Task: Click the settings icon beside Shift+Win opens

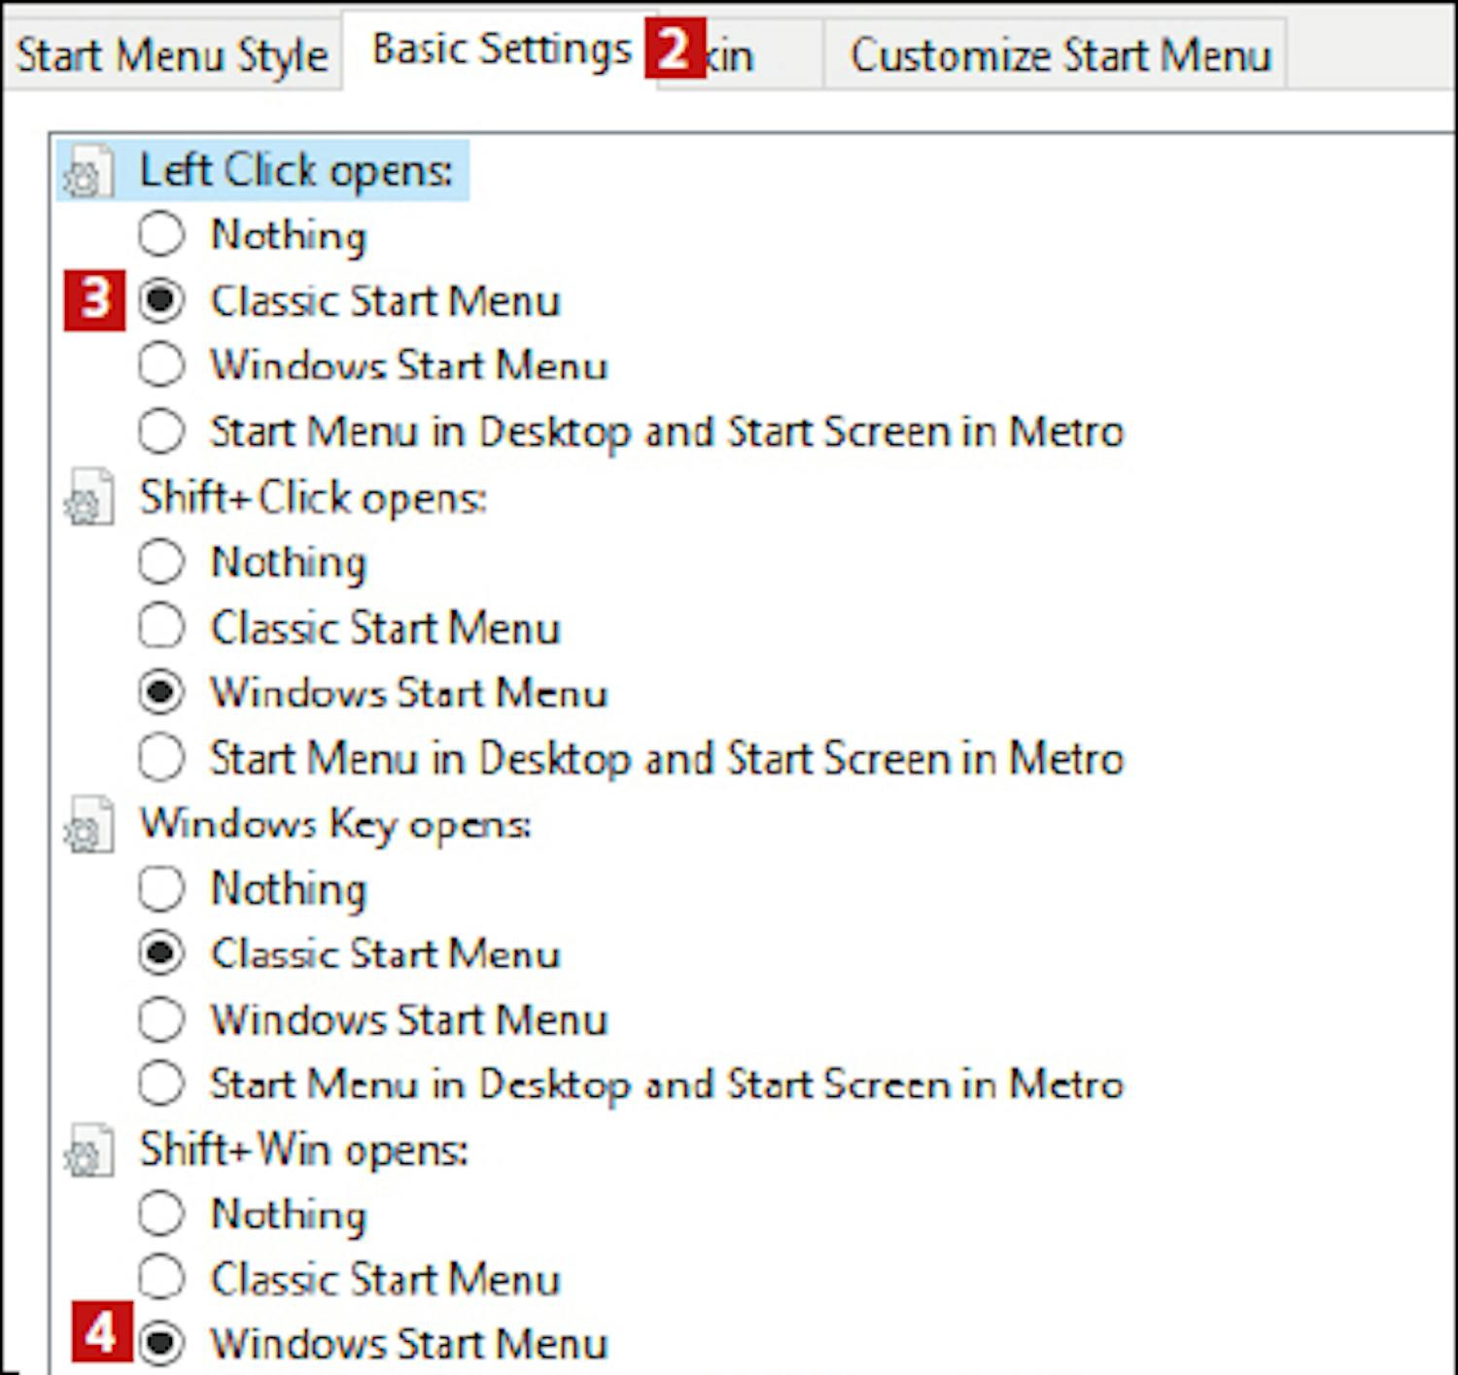Action: 87,1152
